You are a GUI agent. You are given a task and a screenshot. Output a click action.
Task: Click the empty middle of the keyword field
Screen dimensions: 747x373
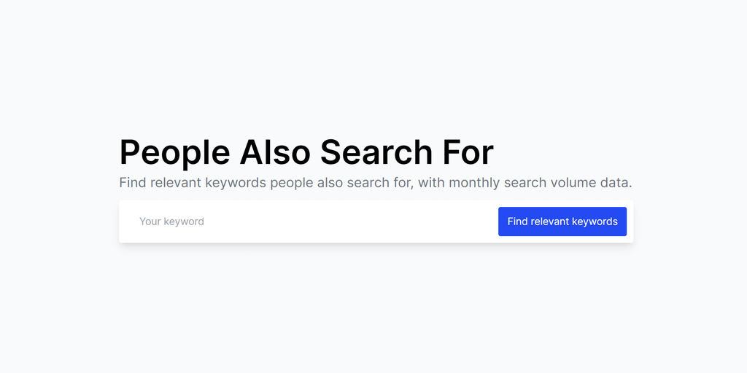[x=328, y=221]
